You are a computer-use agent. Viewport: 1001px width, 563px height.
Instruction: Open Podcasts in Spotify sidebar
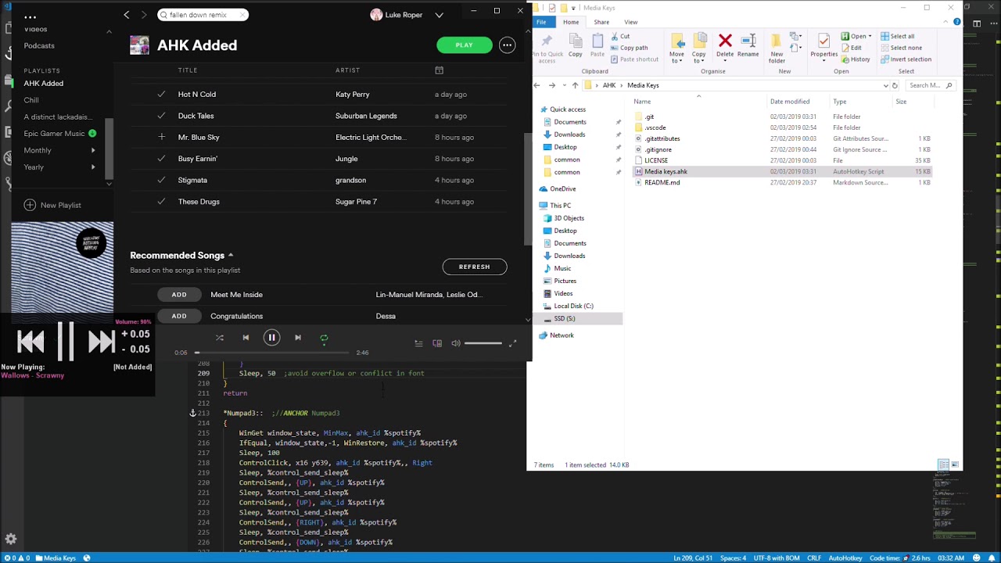pos(39,45)
